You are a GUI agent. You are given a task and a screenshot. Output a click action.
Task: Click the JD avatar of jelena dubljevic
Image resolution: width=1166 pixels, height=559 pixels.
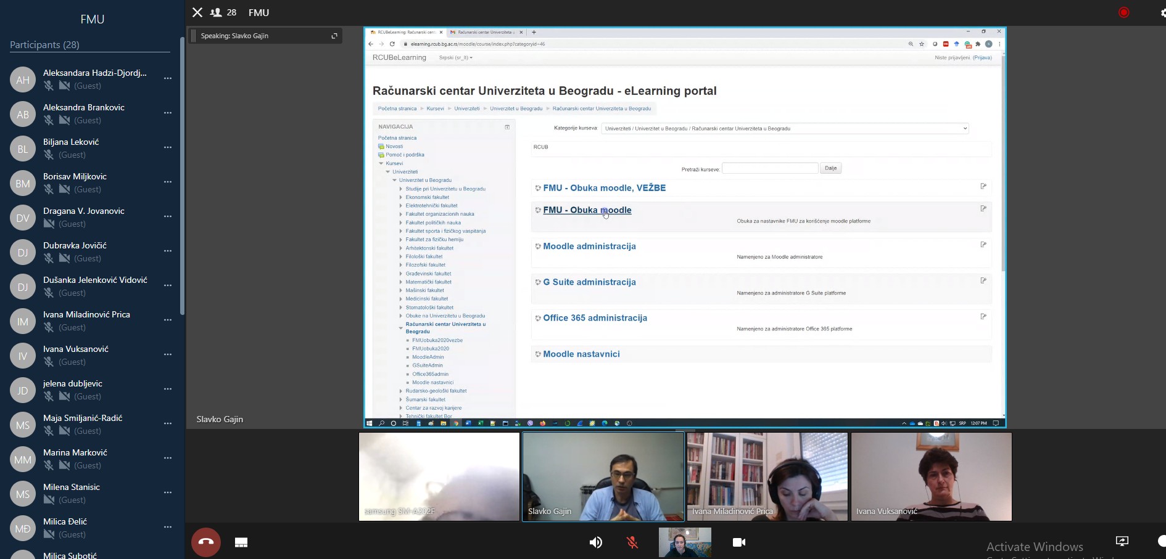tap(23, 390)
